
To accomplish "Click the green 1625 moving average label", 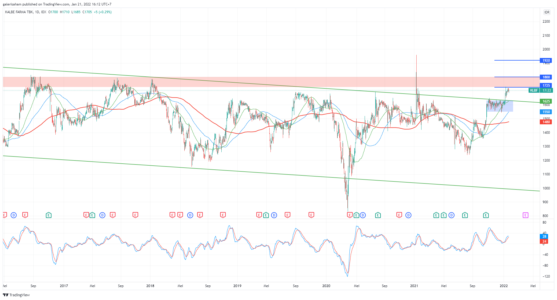I will [x=546, y=101].
